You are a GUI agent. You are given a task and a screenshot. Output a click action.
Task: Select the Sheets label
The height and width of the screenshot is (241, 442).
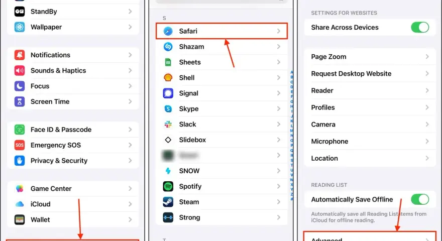point(190,62)
